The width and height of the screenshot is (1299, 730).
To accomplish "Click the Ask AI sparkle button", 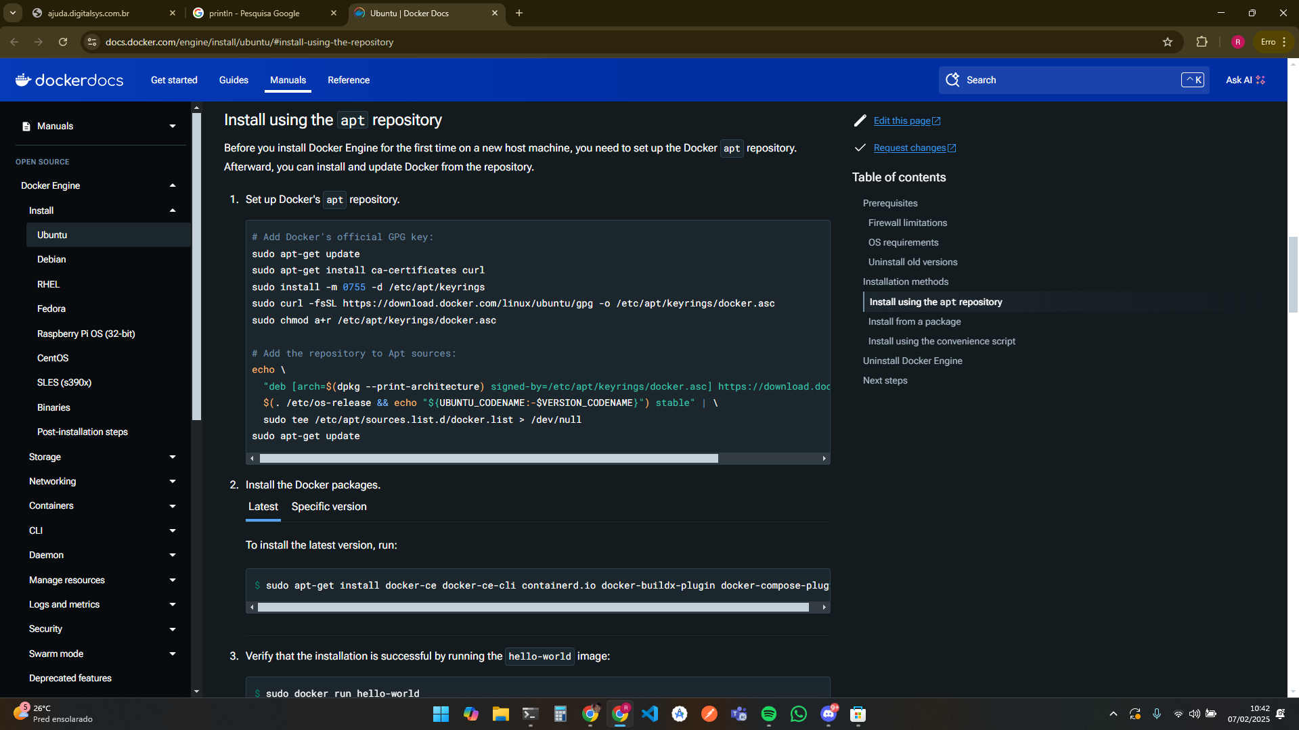I will (x=1245, y=80).
